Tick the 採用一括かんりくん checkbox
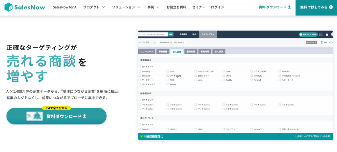 point(280,129)
